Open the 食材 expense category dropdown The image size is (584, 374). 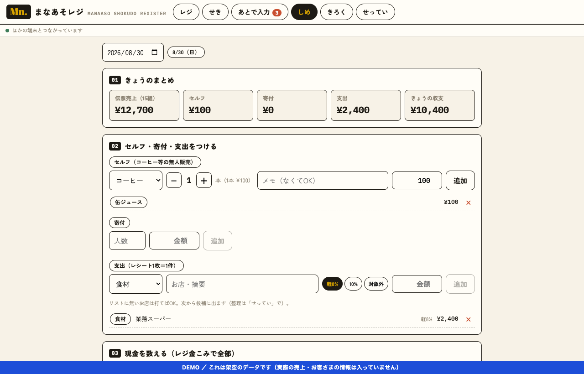tap(136, 284)
